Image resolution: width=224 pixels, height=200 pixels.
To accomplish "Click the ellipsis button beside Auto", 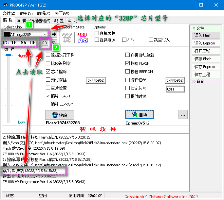I will (183, 114).
